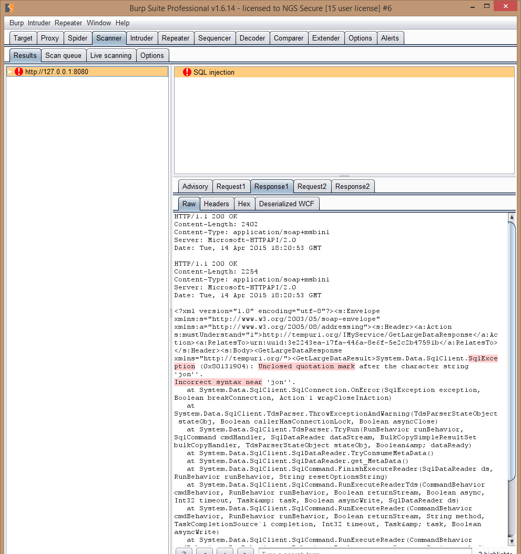
Task: Click the highlighted 'SqlExce' text fragment
Action: [x=483, y=358]
